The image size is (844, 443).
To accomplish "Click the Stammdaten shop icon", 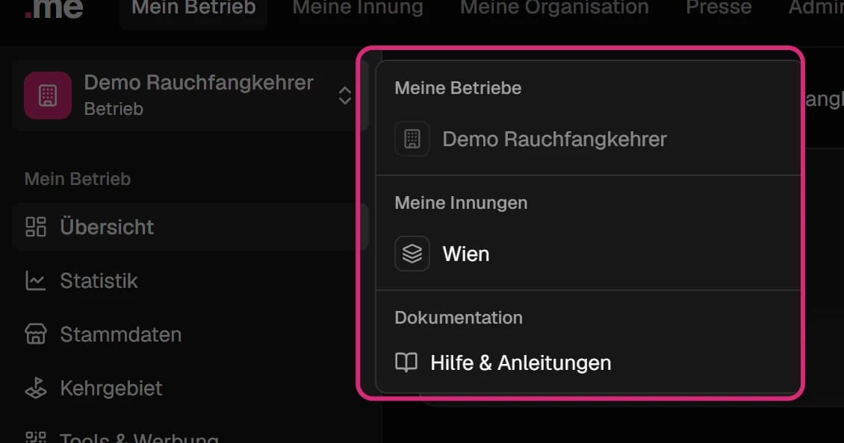I will [x=36, y=334].
